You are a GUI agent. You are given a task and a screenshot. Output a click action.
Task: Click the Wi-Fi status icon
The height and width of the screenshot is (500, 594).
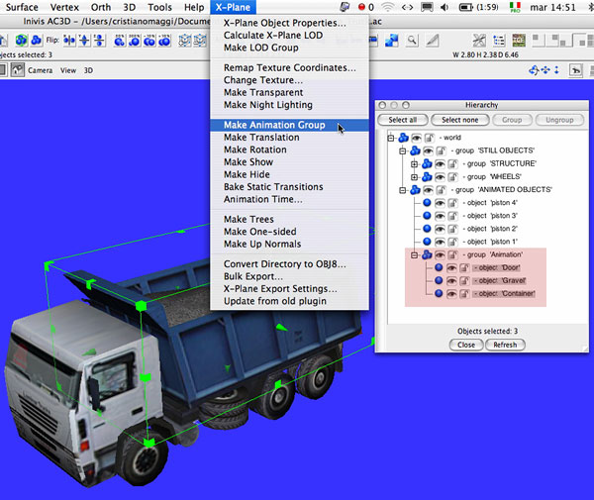point(387,7)
